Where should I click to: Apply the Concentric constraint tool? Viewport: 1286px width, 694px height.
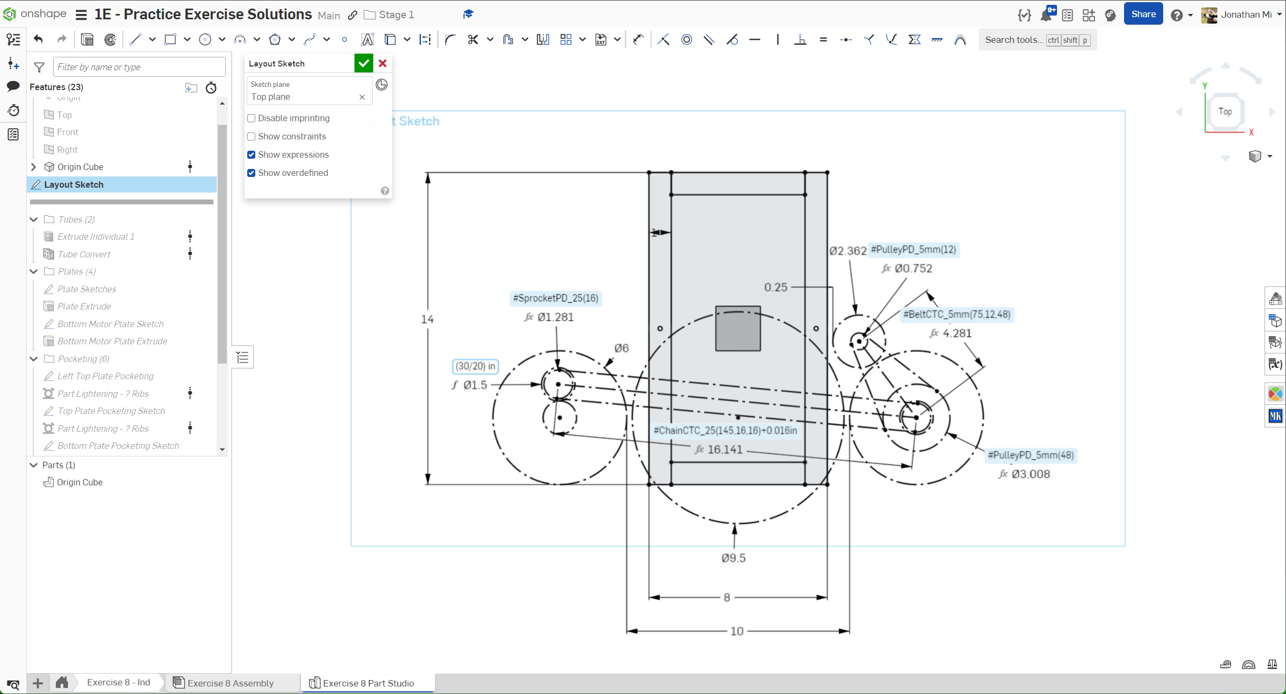click(686, 39)
